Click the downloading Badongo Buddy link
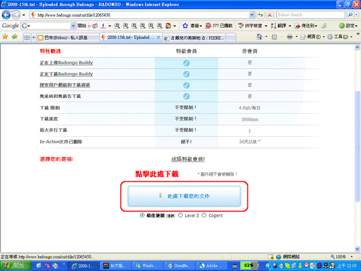 click(x=66, y=74)
